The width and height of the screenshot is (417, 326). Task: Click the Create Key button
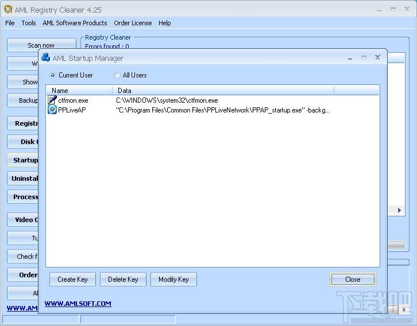(x=72, y=280)
